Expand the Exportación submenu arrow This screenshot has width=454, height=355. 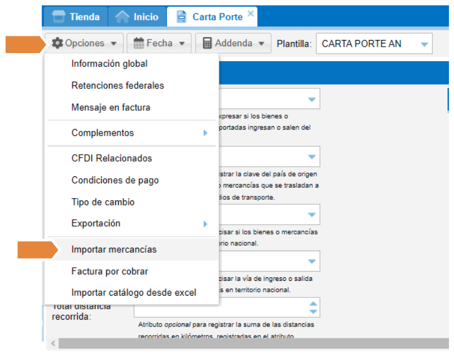[205, 224]
